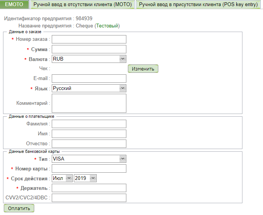The image size is (263, 215).
Task: Open the POS key entry tab
Action: point(198,5)
